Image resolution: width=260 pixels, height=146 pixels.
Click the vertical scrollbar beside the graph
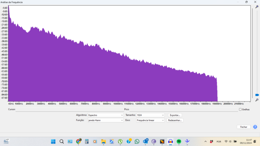click(252, 53)
